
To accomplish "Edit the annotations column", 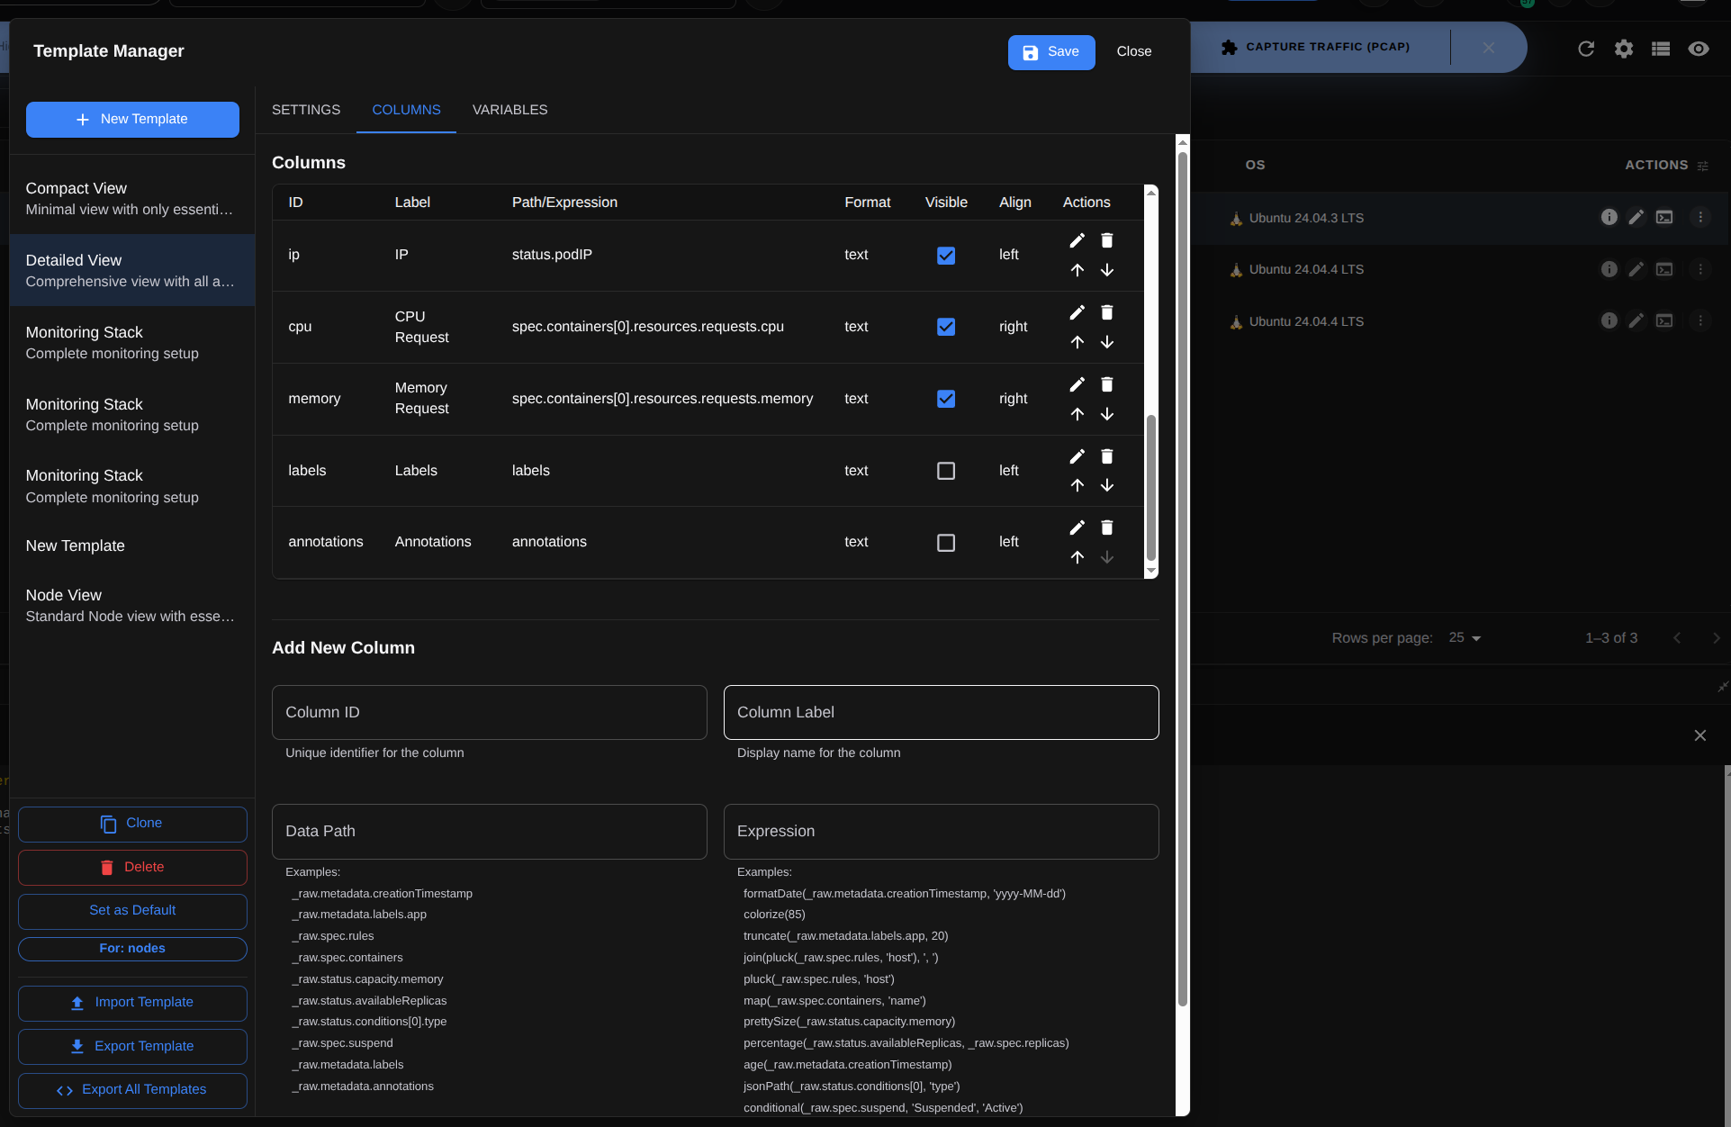I will (1077, 527).
